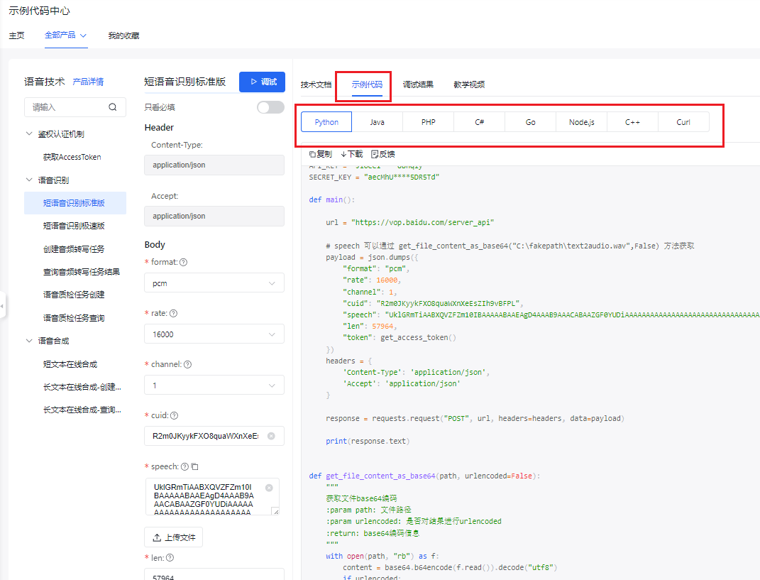Click the speech help question icon

185,466
